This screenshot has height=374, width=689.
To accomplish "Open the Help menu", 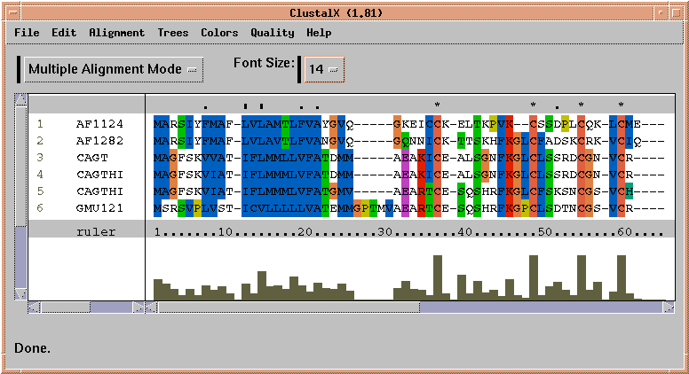I will pyautogui.click(x=319, y=33).
